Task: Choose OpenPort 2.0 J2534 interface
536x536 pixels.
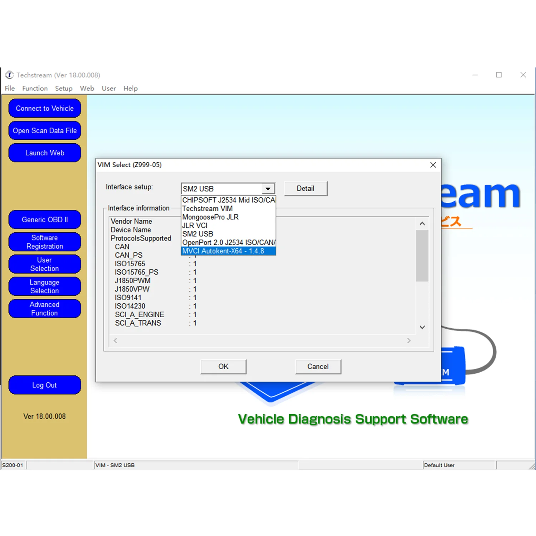Action: point(229,243)
